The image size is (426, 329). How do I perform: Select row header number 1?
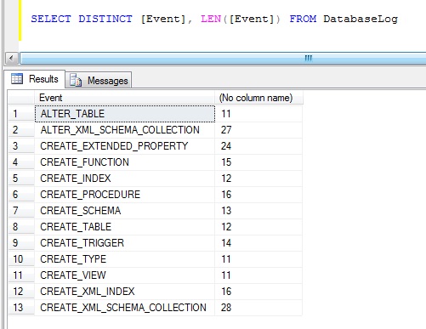pyautogui.click(x=21, y=114)
